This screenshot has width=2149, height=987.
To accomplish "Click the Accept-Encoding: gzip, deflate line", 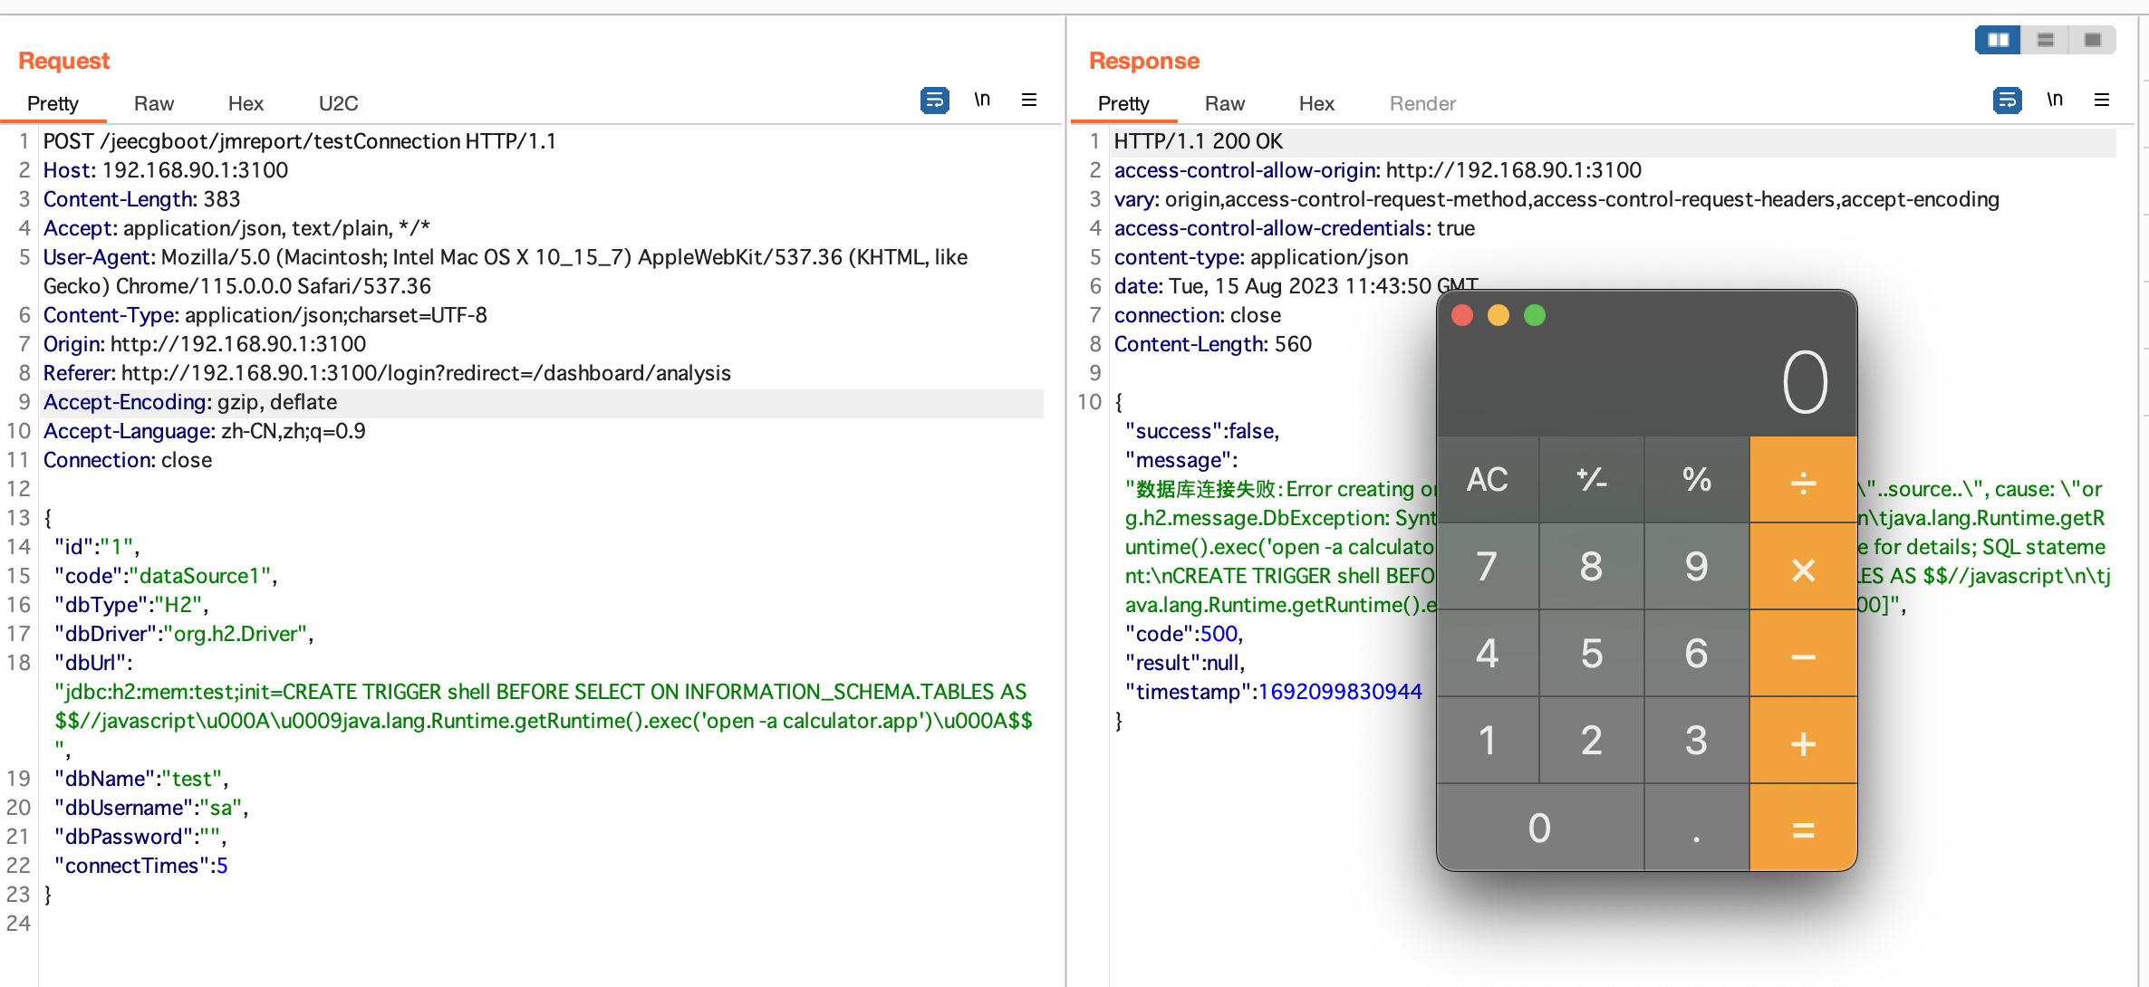I will tap(190, 402).
